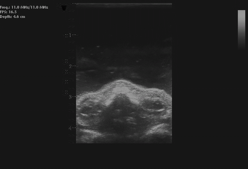Click the grayscale bar on the right
248x169 pixels.
click(x=241, y=29)
